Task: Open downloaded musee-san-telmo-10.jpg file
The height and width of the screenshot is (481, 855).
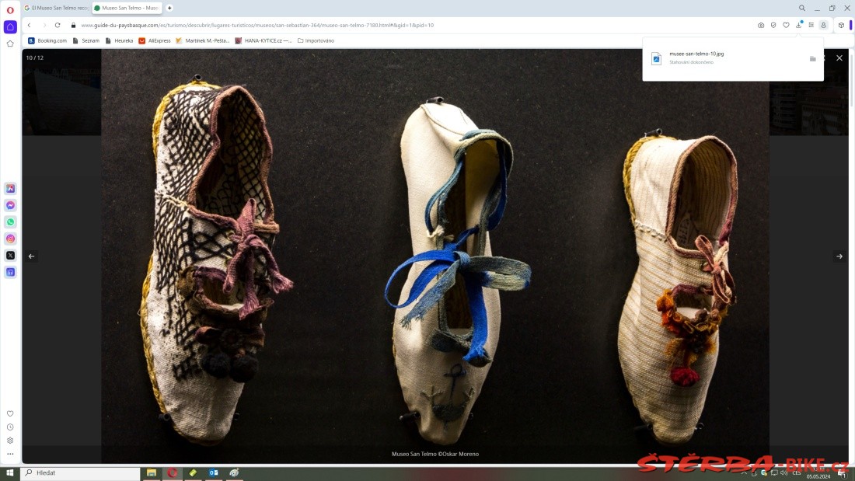Action: (696, 54)
